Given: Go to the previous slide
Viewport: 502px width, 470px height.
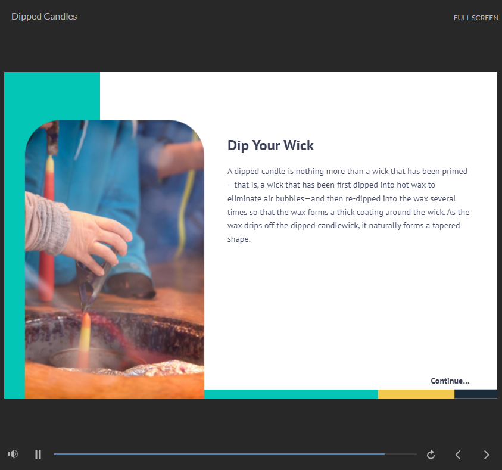Looking at the screenshot, I should click(458, 455).
